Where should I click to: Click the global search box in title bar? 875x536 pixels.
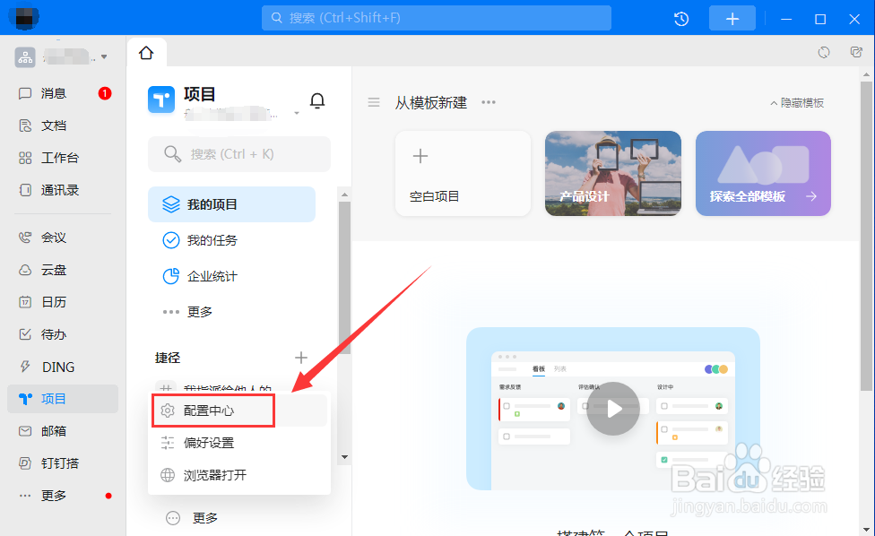click(437, 18)
